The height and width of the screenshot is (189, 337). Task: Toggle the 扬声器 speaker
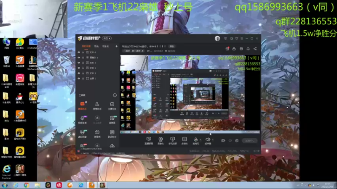click(x=208, y=141)
